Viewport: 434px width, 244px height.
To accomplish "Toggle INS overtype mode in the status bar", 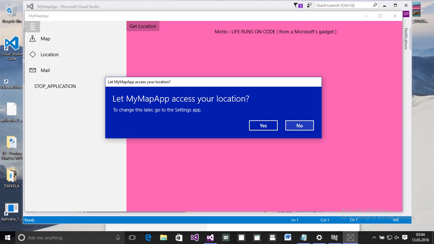I will (396, 220).
